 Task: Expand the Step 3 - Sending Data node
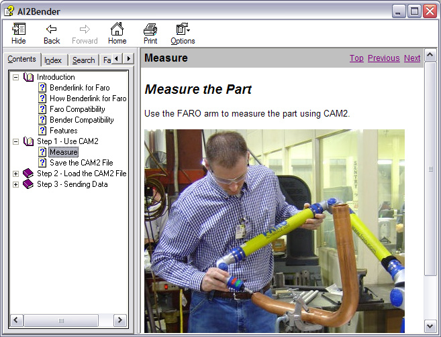(x=16, y=184)
